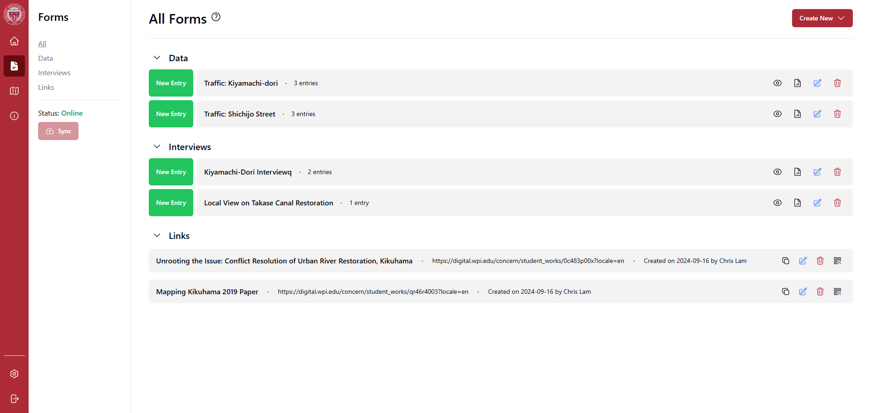View entries of Traffic: Kiyamachi-dori
871x413 pixels.
point(777,83)
